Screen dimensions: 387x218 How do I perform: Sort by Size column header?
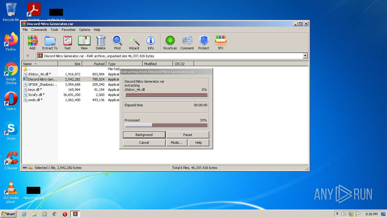click(70, 64)
